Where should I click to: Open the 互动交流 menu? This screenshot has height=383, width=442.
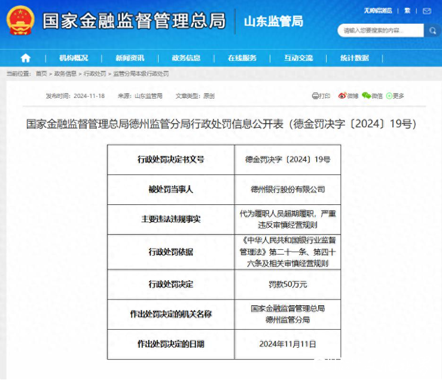coord(298,58)
